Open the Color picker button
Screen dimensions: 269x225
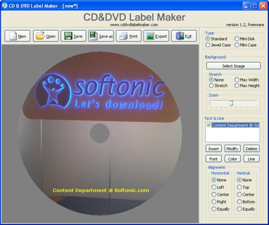point(232,159)
